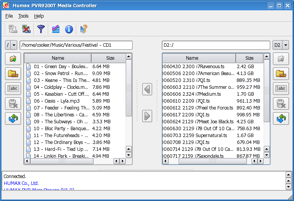Create new folder on D2 drive pane
The height and width of the screenshot is (201, 294).
point(281,74)
